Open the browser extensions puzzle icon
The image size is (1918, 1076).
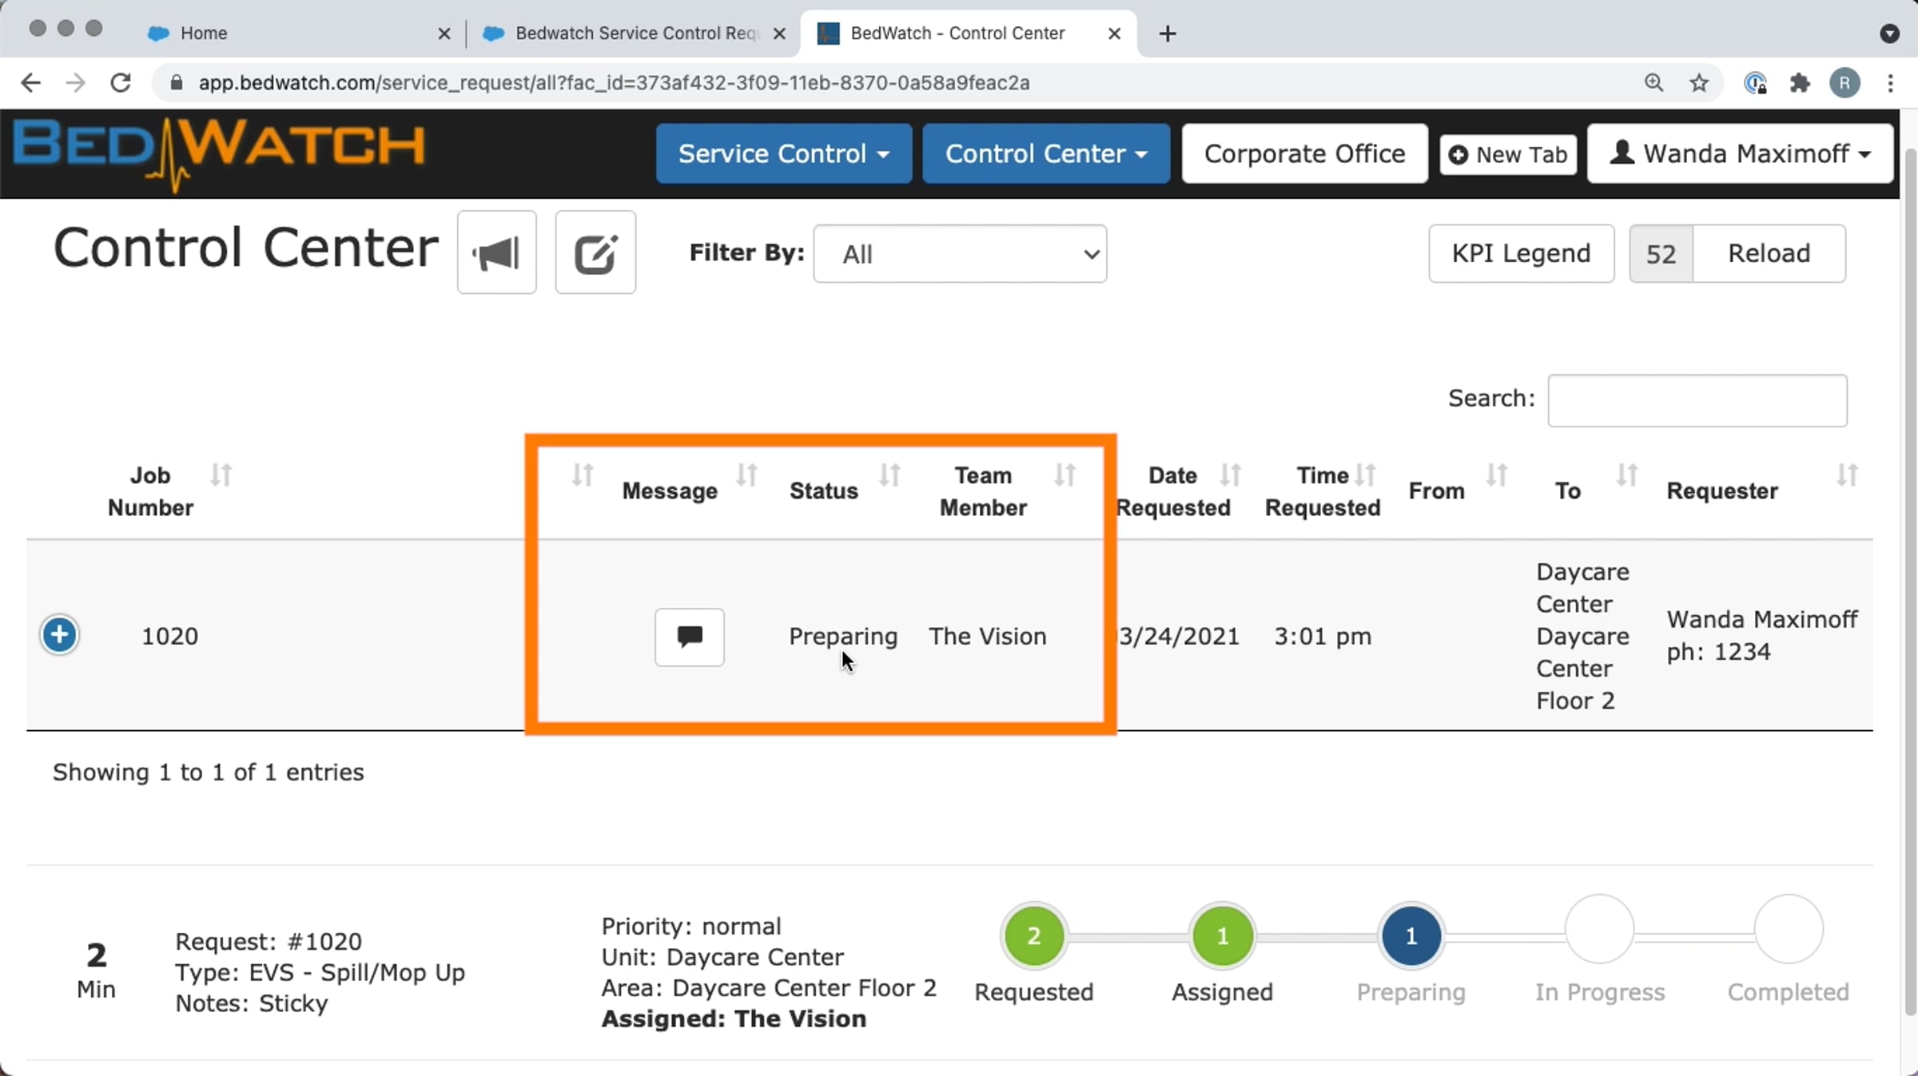[1799, 82]
